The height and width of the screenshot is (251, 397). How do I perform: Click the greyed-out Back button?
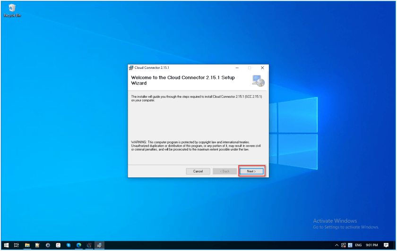(225, 171)
